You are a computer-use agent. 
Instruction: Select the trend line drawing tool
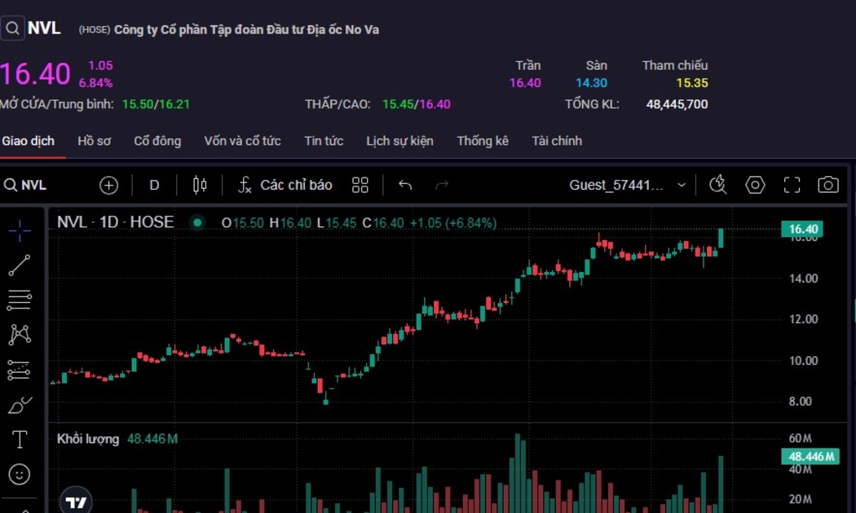[x=20, y=265]
